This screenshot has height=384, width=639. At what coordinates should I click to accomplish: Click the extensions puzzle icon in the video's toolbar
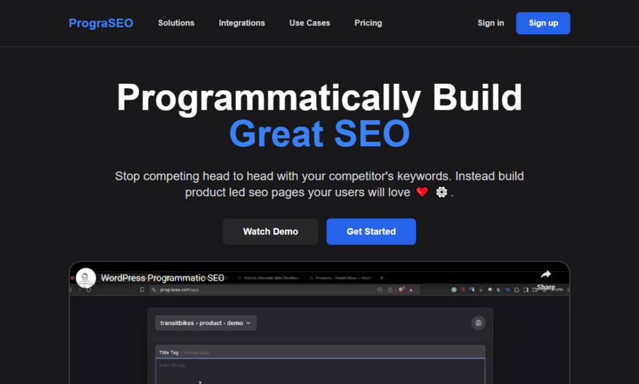tap(517, 289)
